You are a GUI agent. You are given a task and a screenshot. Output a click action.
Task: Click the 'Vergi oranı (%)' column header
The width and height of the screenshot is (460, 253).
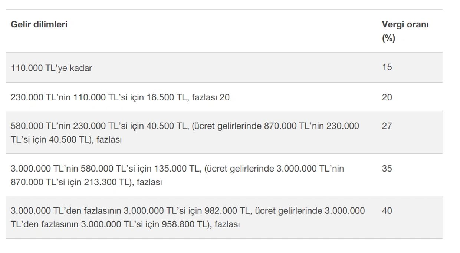pyautogui.click(x=405, y=31)
